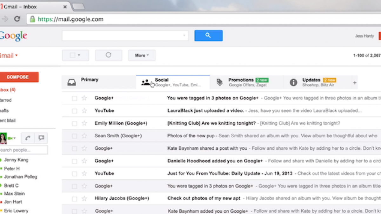Open the More actions dropdown
Viewport: 381px width, 214px height.
pyautogui.click(x=141, y=55)
